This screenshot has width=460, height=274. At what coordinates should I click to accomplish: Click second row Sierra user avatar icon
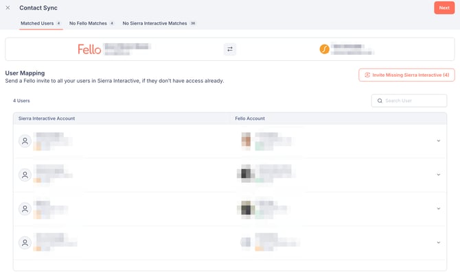(x=25, y=175)
